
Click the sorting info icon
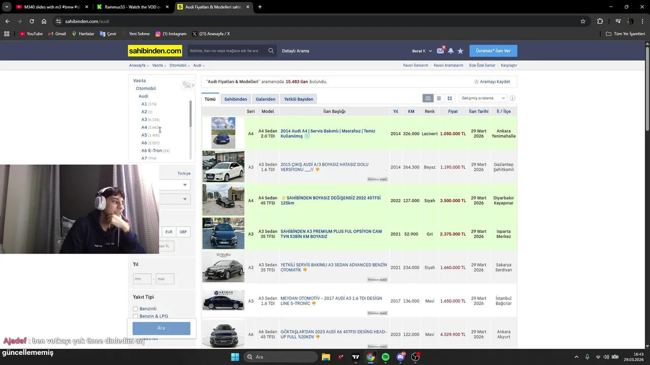(x=512, y=98)
